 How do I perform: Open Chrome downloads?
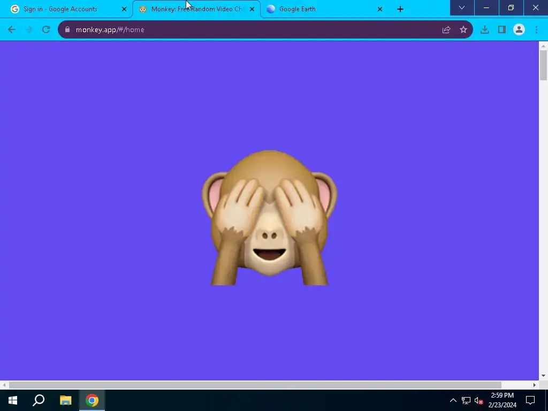[485, 30]
